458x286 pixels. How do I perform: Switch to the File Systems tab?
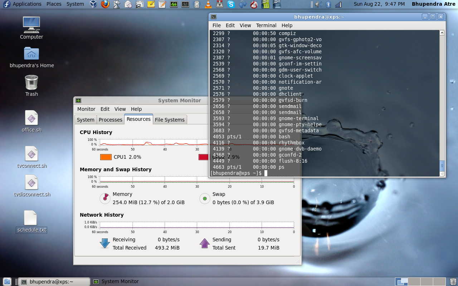click(170, 120)
